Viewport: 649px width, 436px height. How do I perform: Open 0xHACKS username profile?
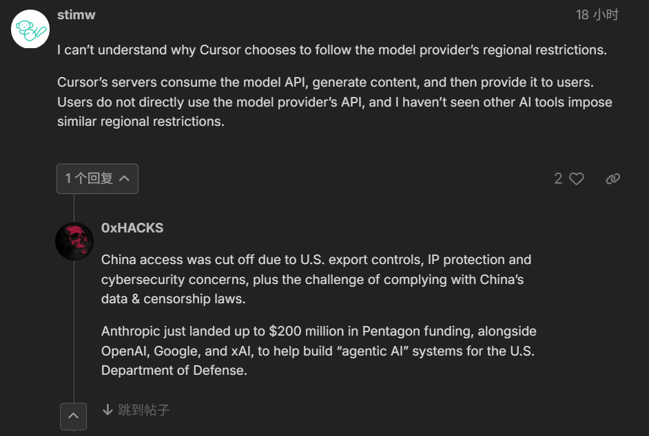132,228
